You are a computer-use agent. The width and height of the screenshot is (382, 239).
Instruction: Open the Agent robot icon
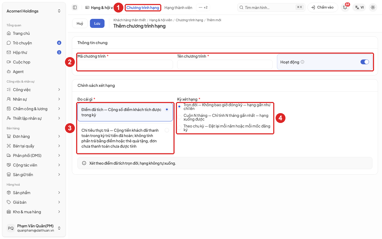coord(9,72)
